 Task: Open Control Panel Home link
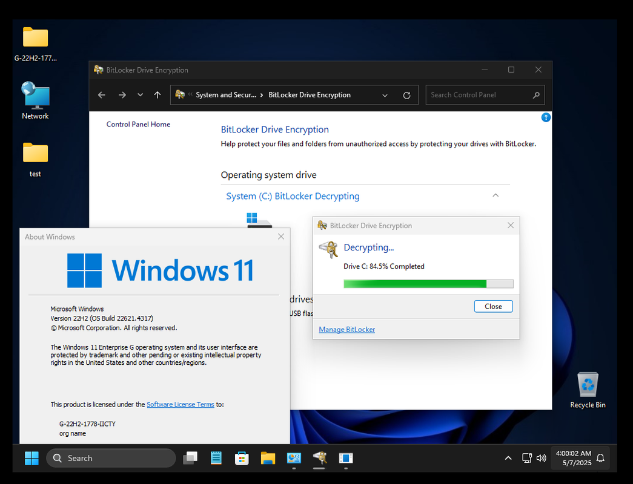click(x=138, y=124)
